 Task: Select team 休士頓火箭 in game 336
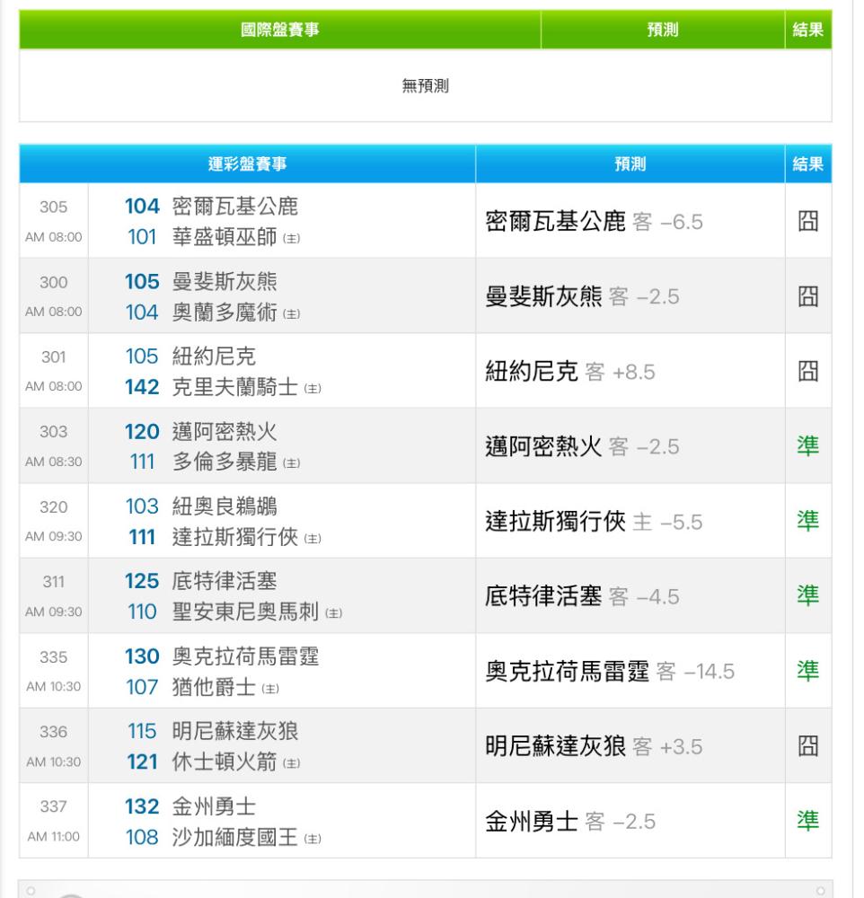(x=225, y=762)
